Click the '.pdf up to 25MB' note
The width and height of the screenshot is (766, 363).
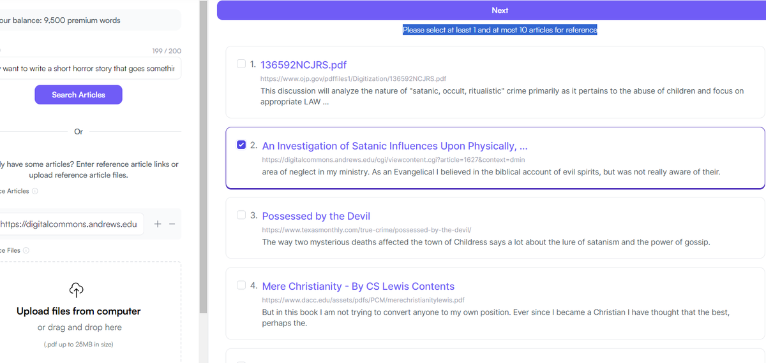coord(79,345)
